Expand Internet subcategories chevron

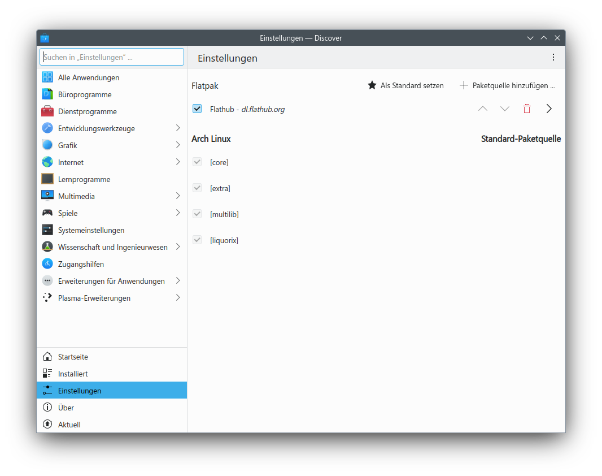(178, 162)
